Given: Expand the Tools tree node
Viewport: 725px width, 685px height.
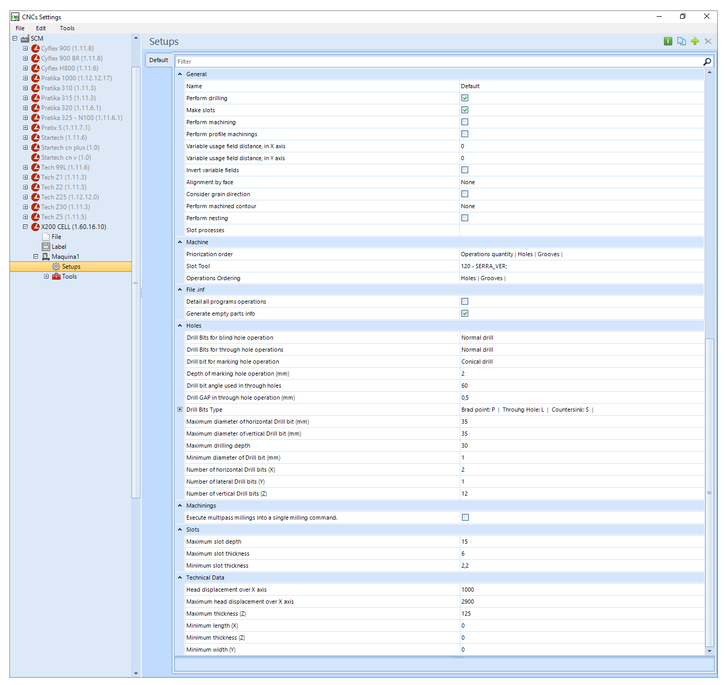Looking at the screenshot, I should (46, 277).
